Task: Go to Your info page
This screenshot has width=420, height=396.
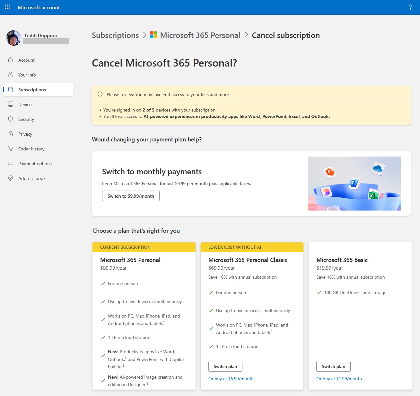Action: [x=38, y=75]
